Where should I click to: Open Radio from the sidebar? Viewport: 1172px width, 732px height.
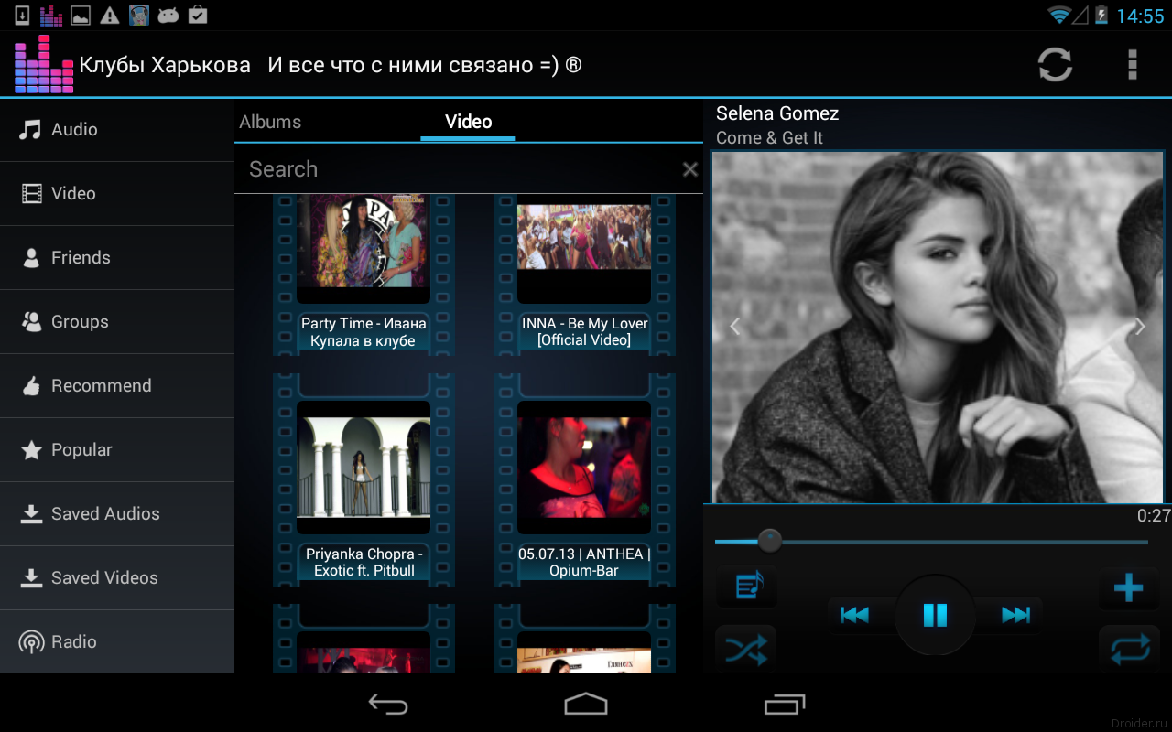point(73,641)
